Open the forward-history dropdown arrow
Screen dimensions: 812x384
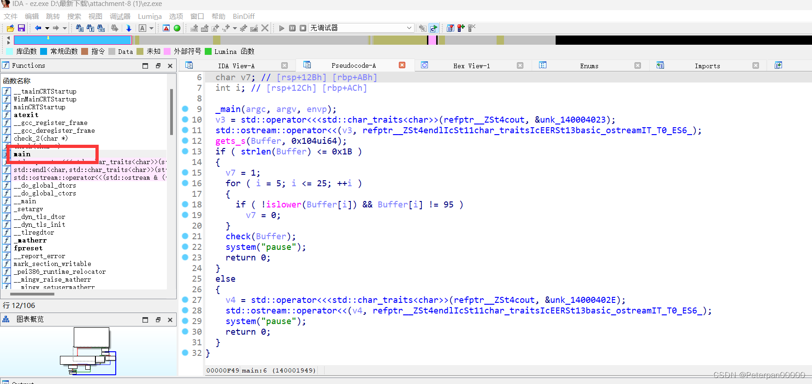point(65,28)
